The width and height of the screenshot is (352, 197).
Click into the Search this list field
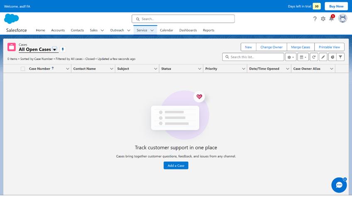tap(253, 57)
